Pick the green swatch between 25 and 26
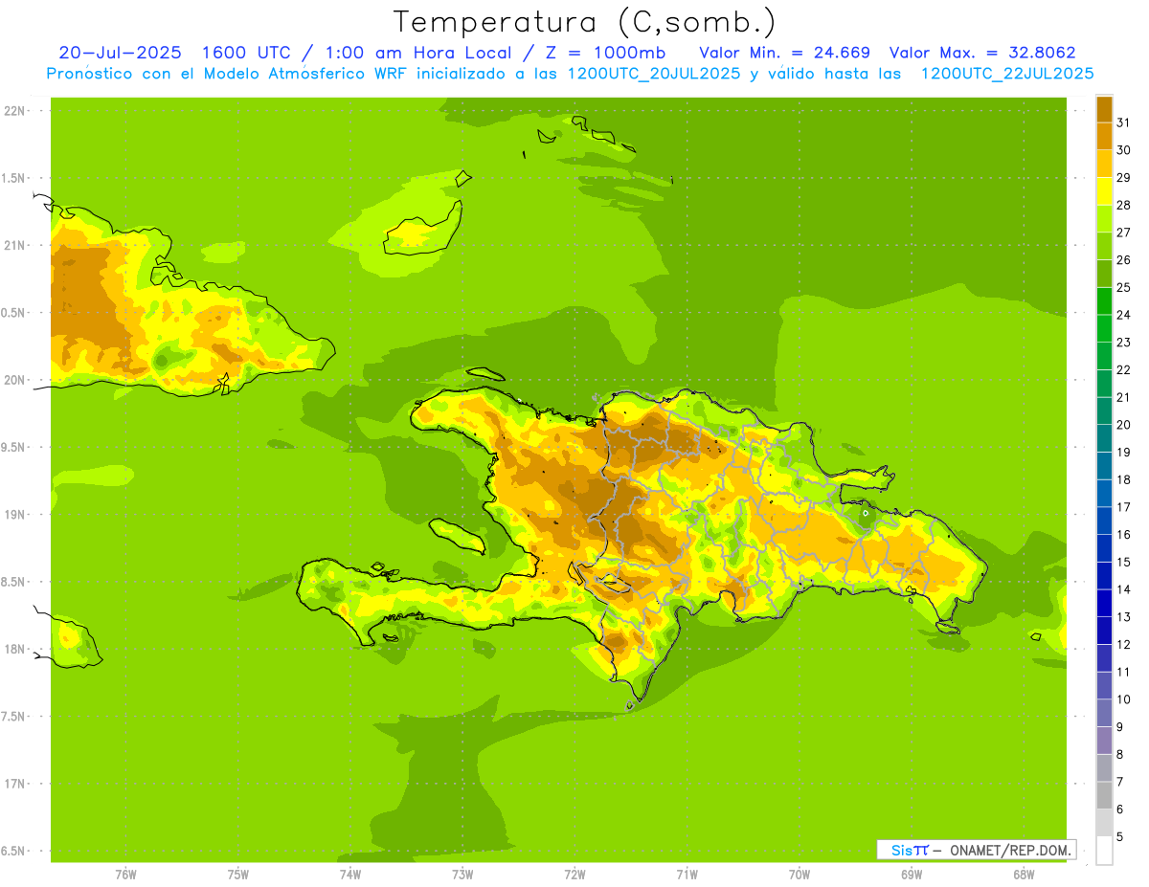 [x=1104, y=274]
